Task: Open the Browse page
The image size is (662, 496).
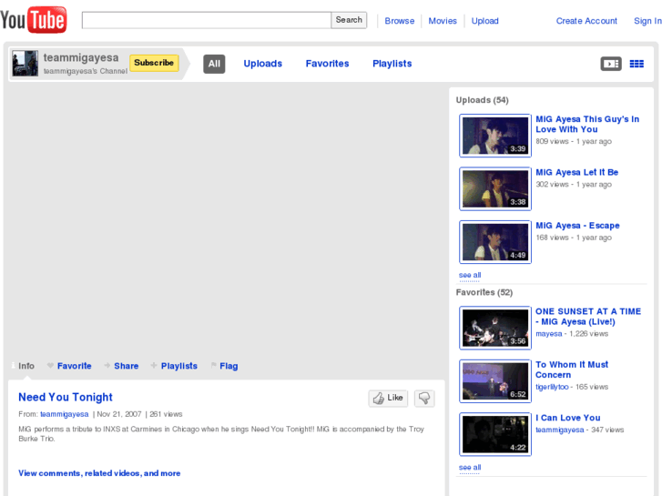Action: point(400,21)
